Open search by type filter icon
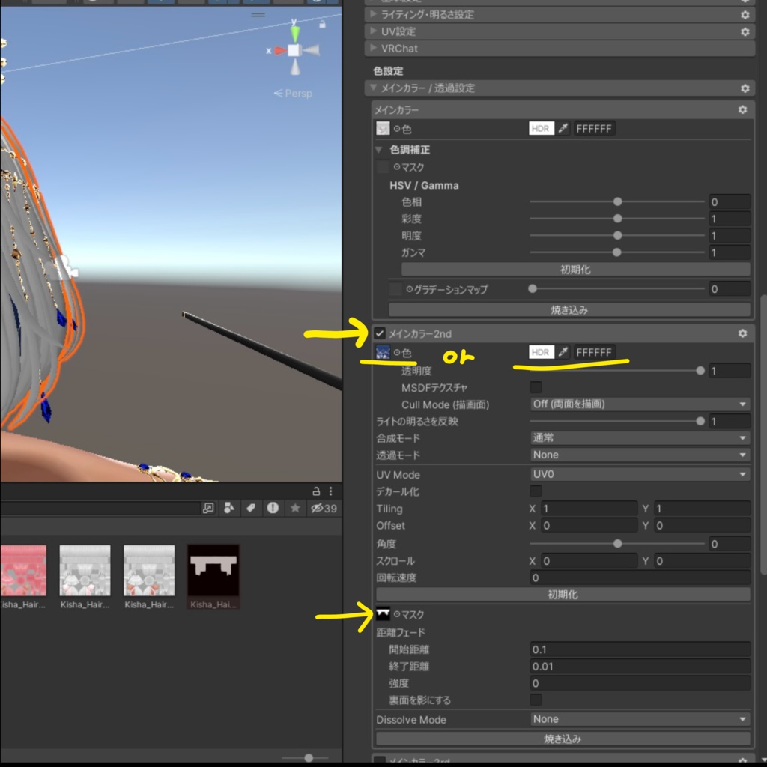 point(229,509)
